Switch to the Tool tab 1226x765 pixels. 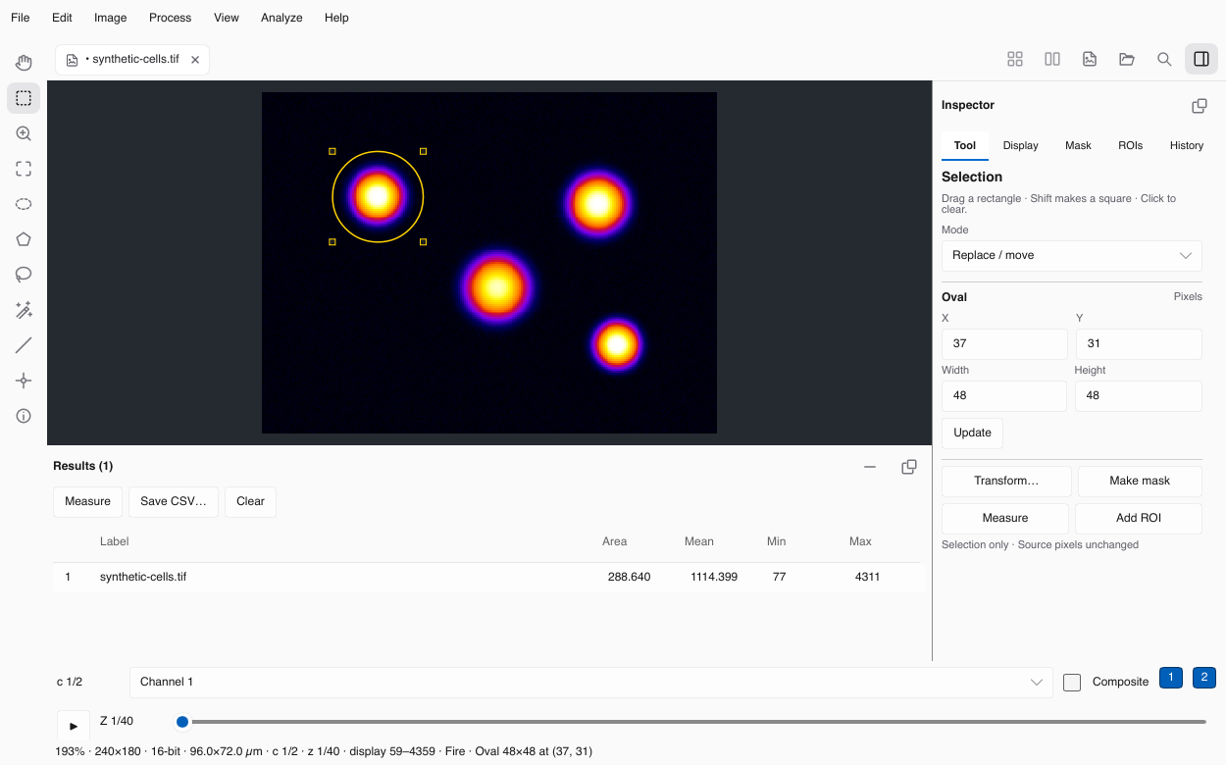coord(965,145)
